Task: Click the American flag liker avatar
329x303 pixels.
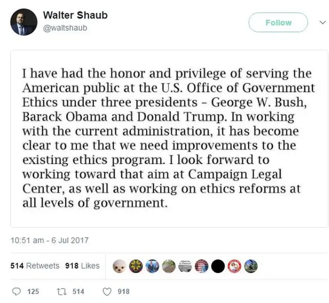Action: tap(202, 266)
